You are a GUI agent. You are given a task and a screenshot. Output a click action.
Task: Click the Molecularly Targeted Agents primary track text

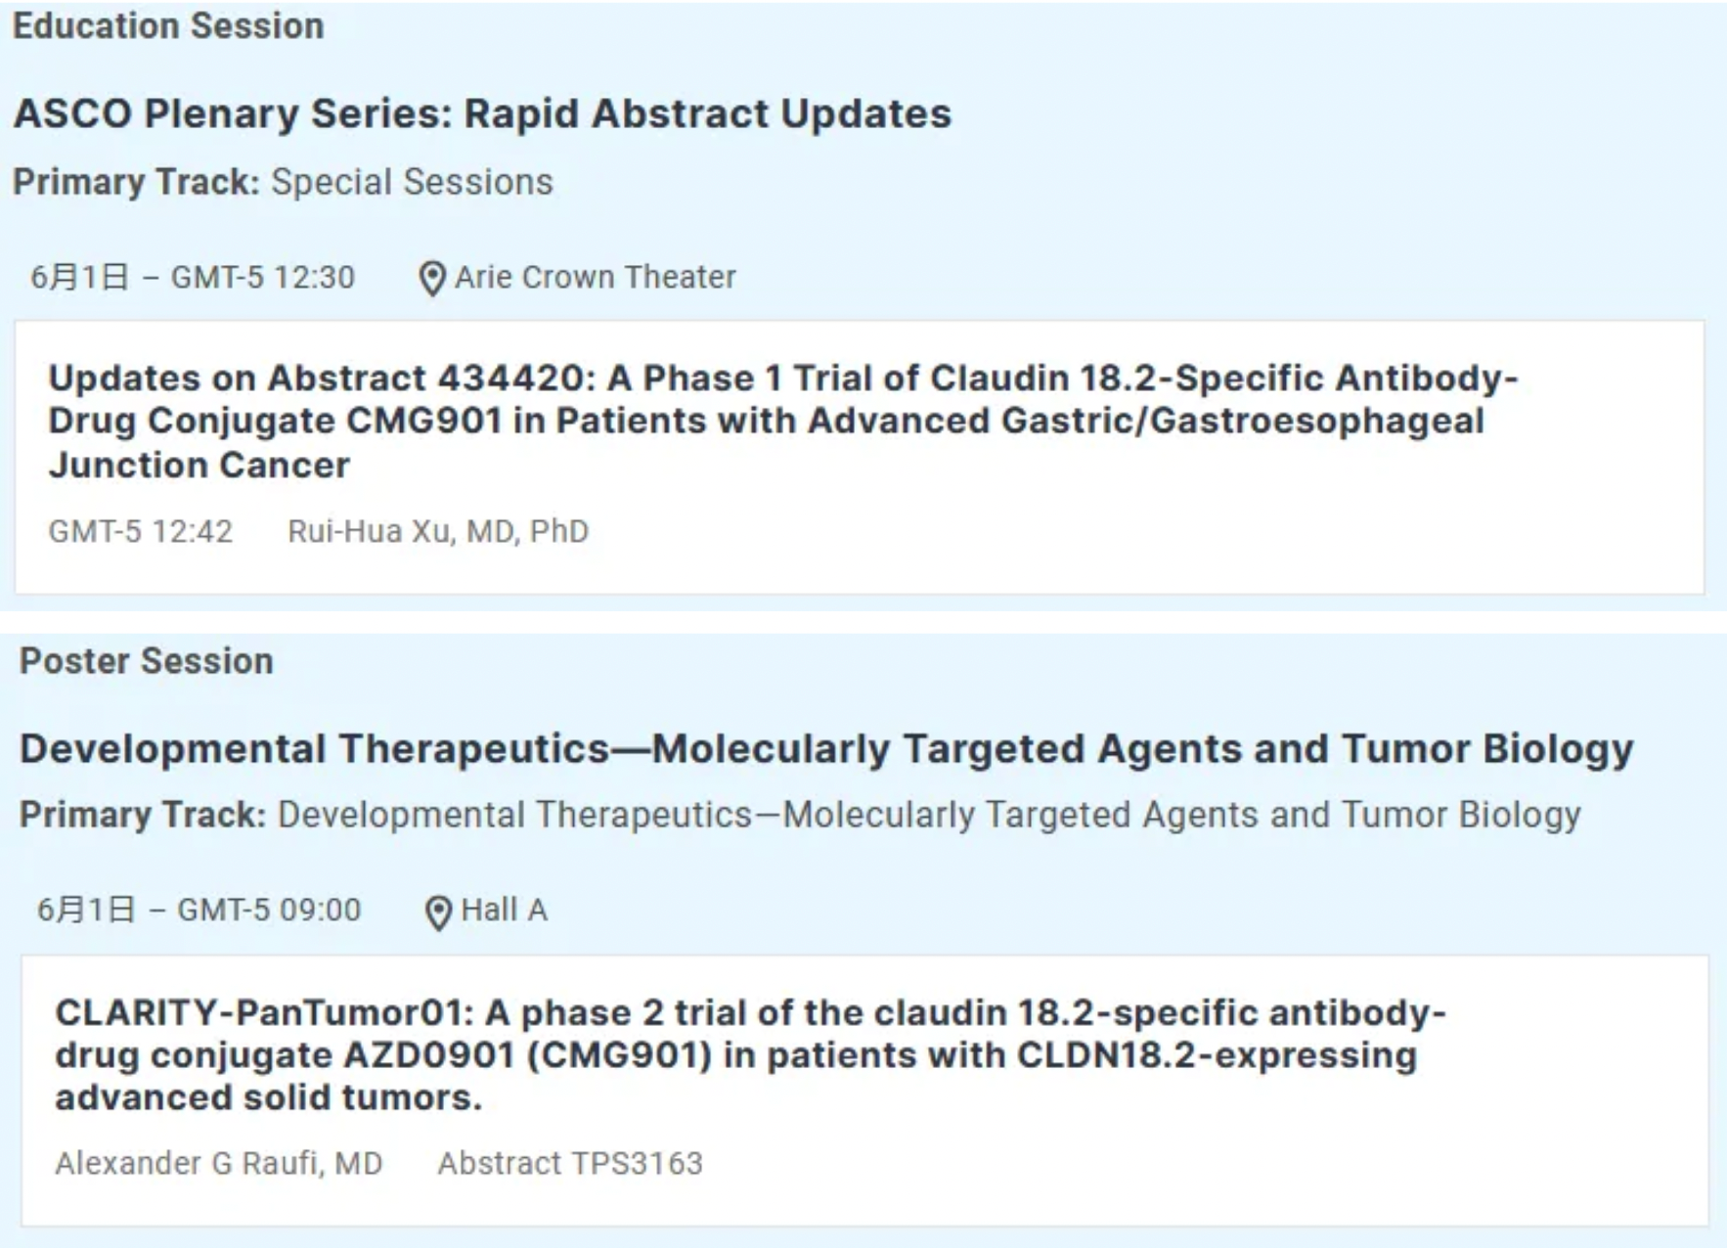tap(929, 815)
